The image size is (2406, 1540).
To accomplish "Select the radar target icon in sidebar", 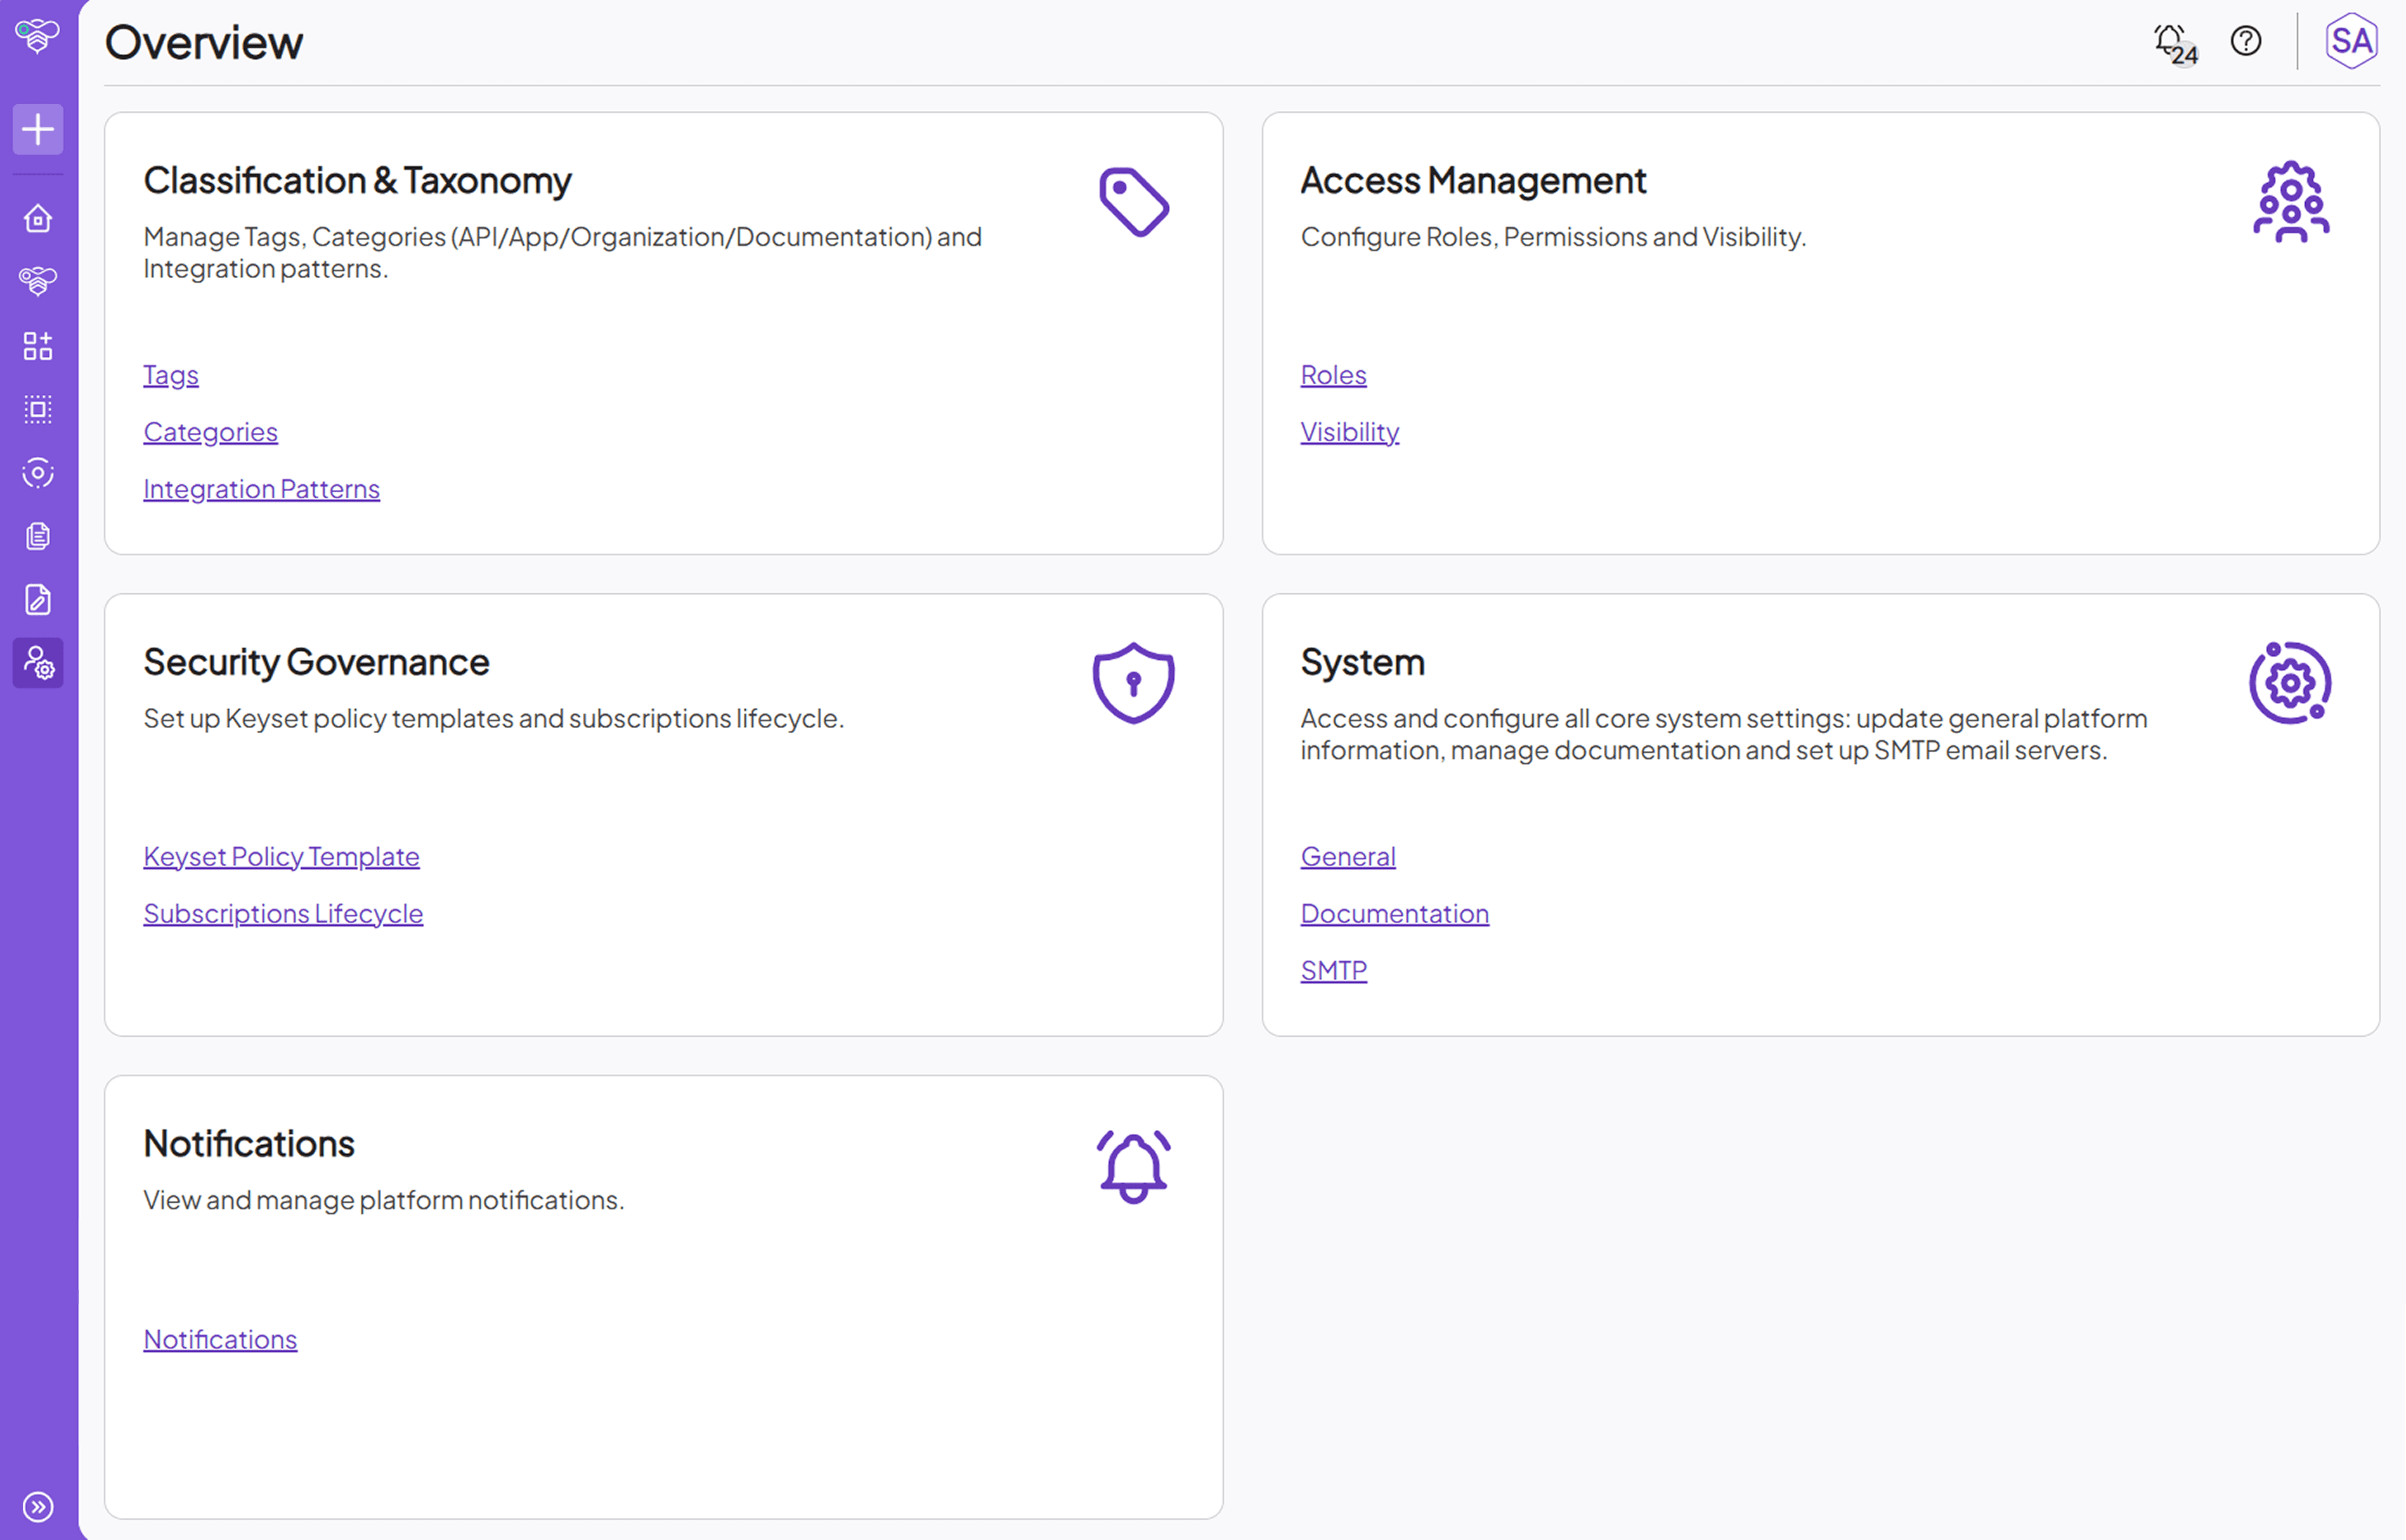I will (37, 473).
